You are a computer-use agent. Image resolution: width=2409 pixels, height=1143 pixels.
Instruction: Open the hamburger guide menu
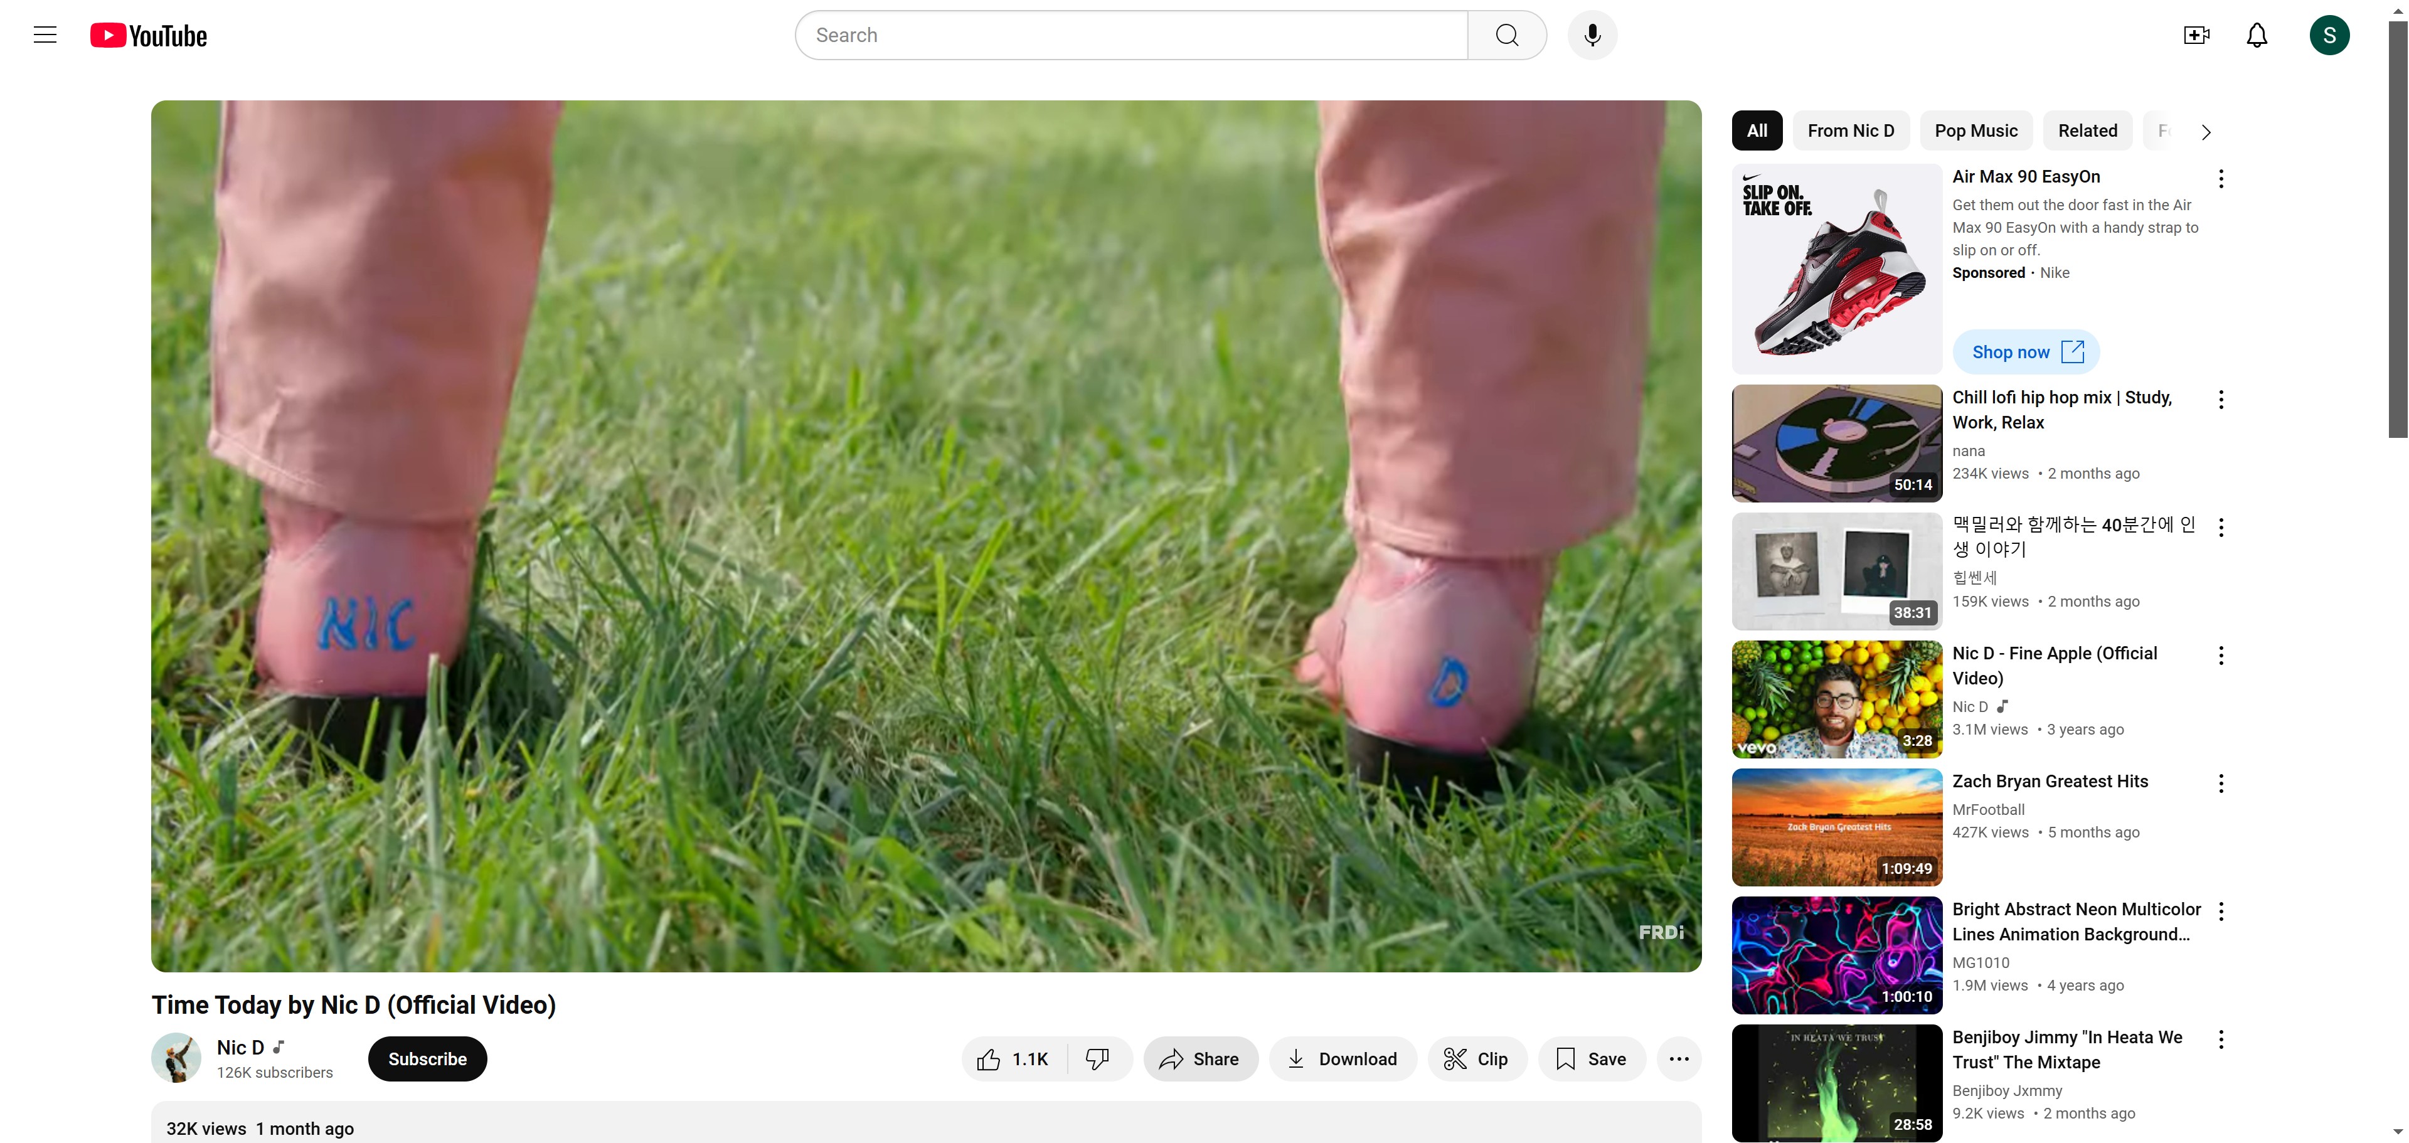point(45,36)
